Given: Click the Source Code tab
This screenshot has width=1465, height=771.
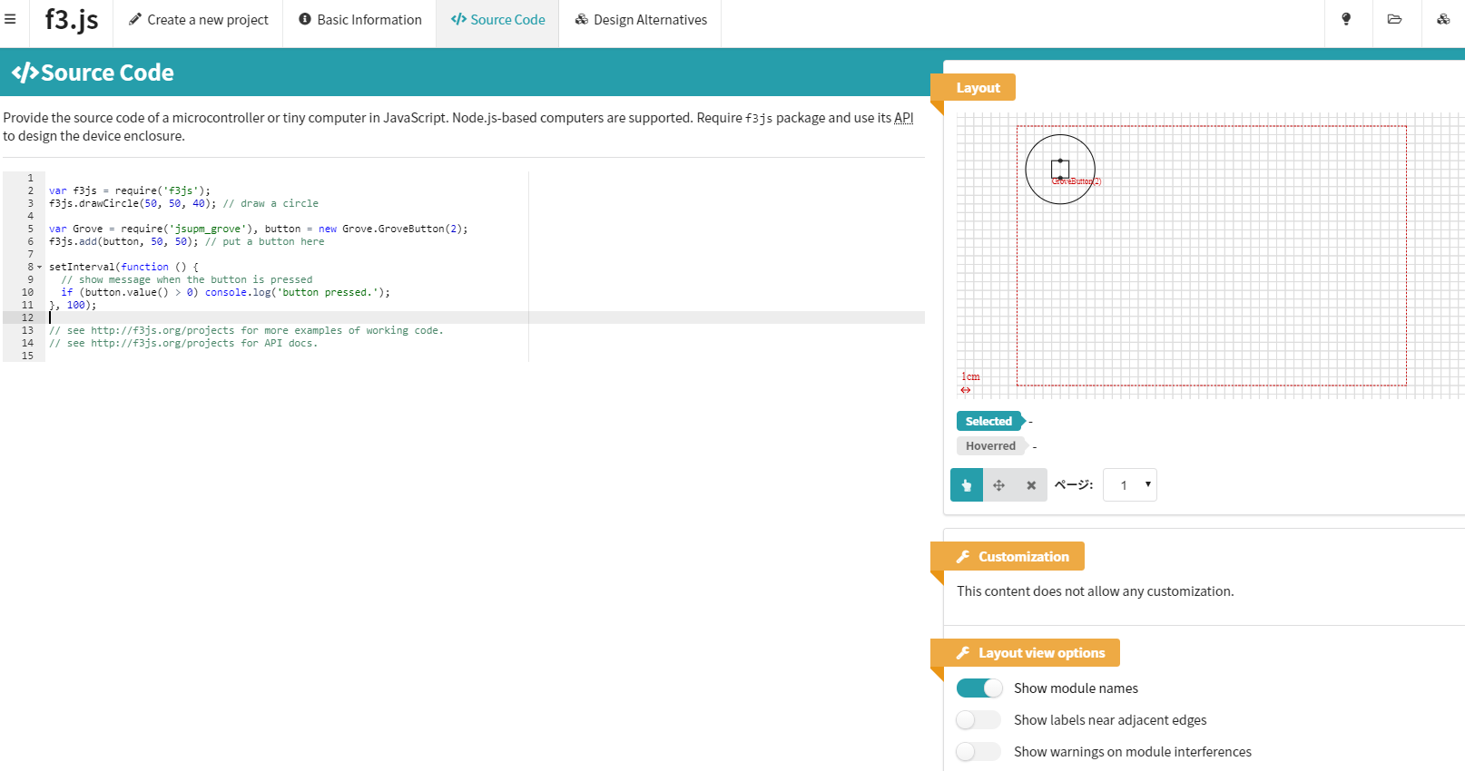Looking at the screenshot, I should (498, 20).
